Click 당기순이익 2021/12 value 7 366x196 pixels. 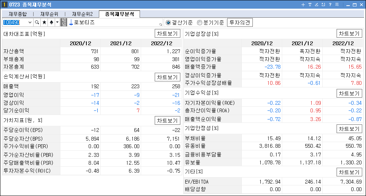[138, 110]
